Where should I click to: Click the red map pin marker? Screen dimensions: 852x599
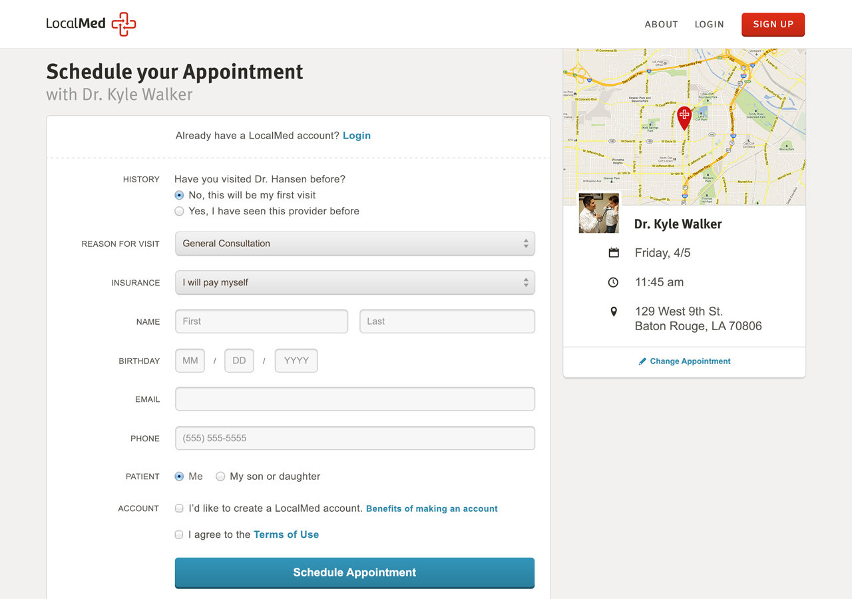(684, 118)
